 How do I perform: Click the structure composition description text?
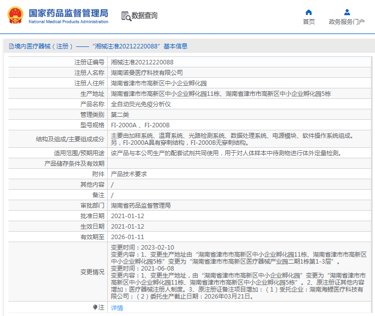[x=232, y=139]
